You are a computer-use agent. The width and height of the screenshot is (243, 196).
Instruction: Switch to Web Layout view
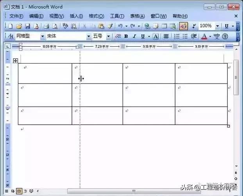coord(13,191)
